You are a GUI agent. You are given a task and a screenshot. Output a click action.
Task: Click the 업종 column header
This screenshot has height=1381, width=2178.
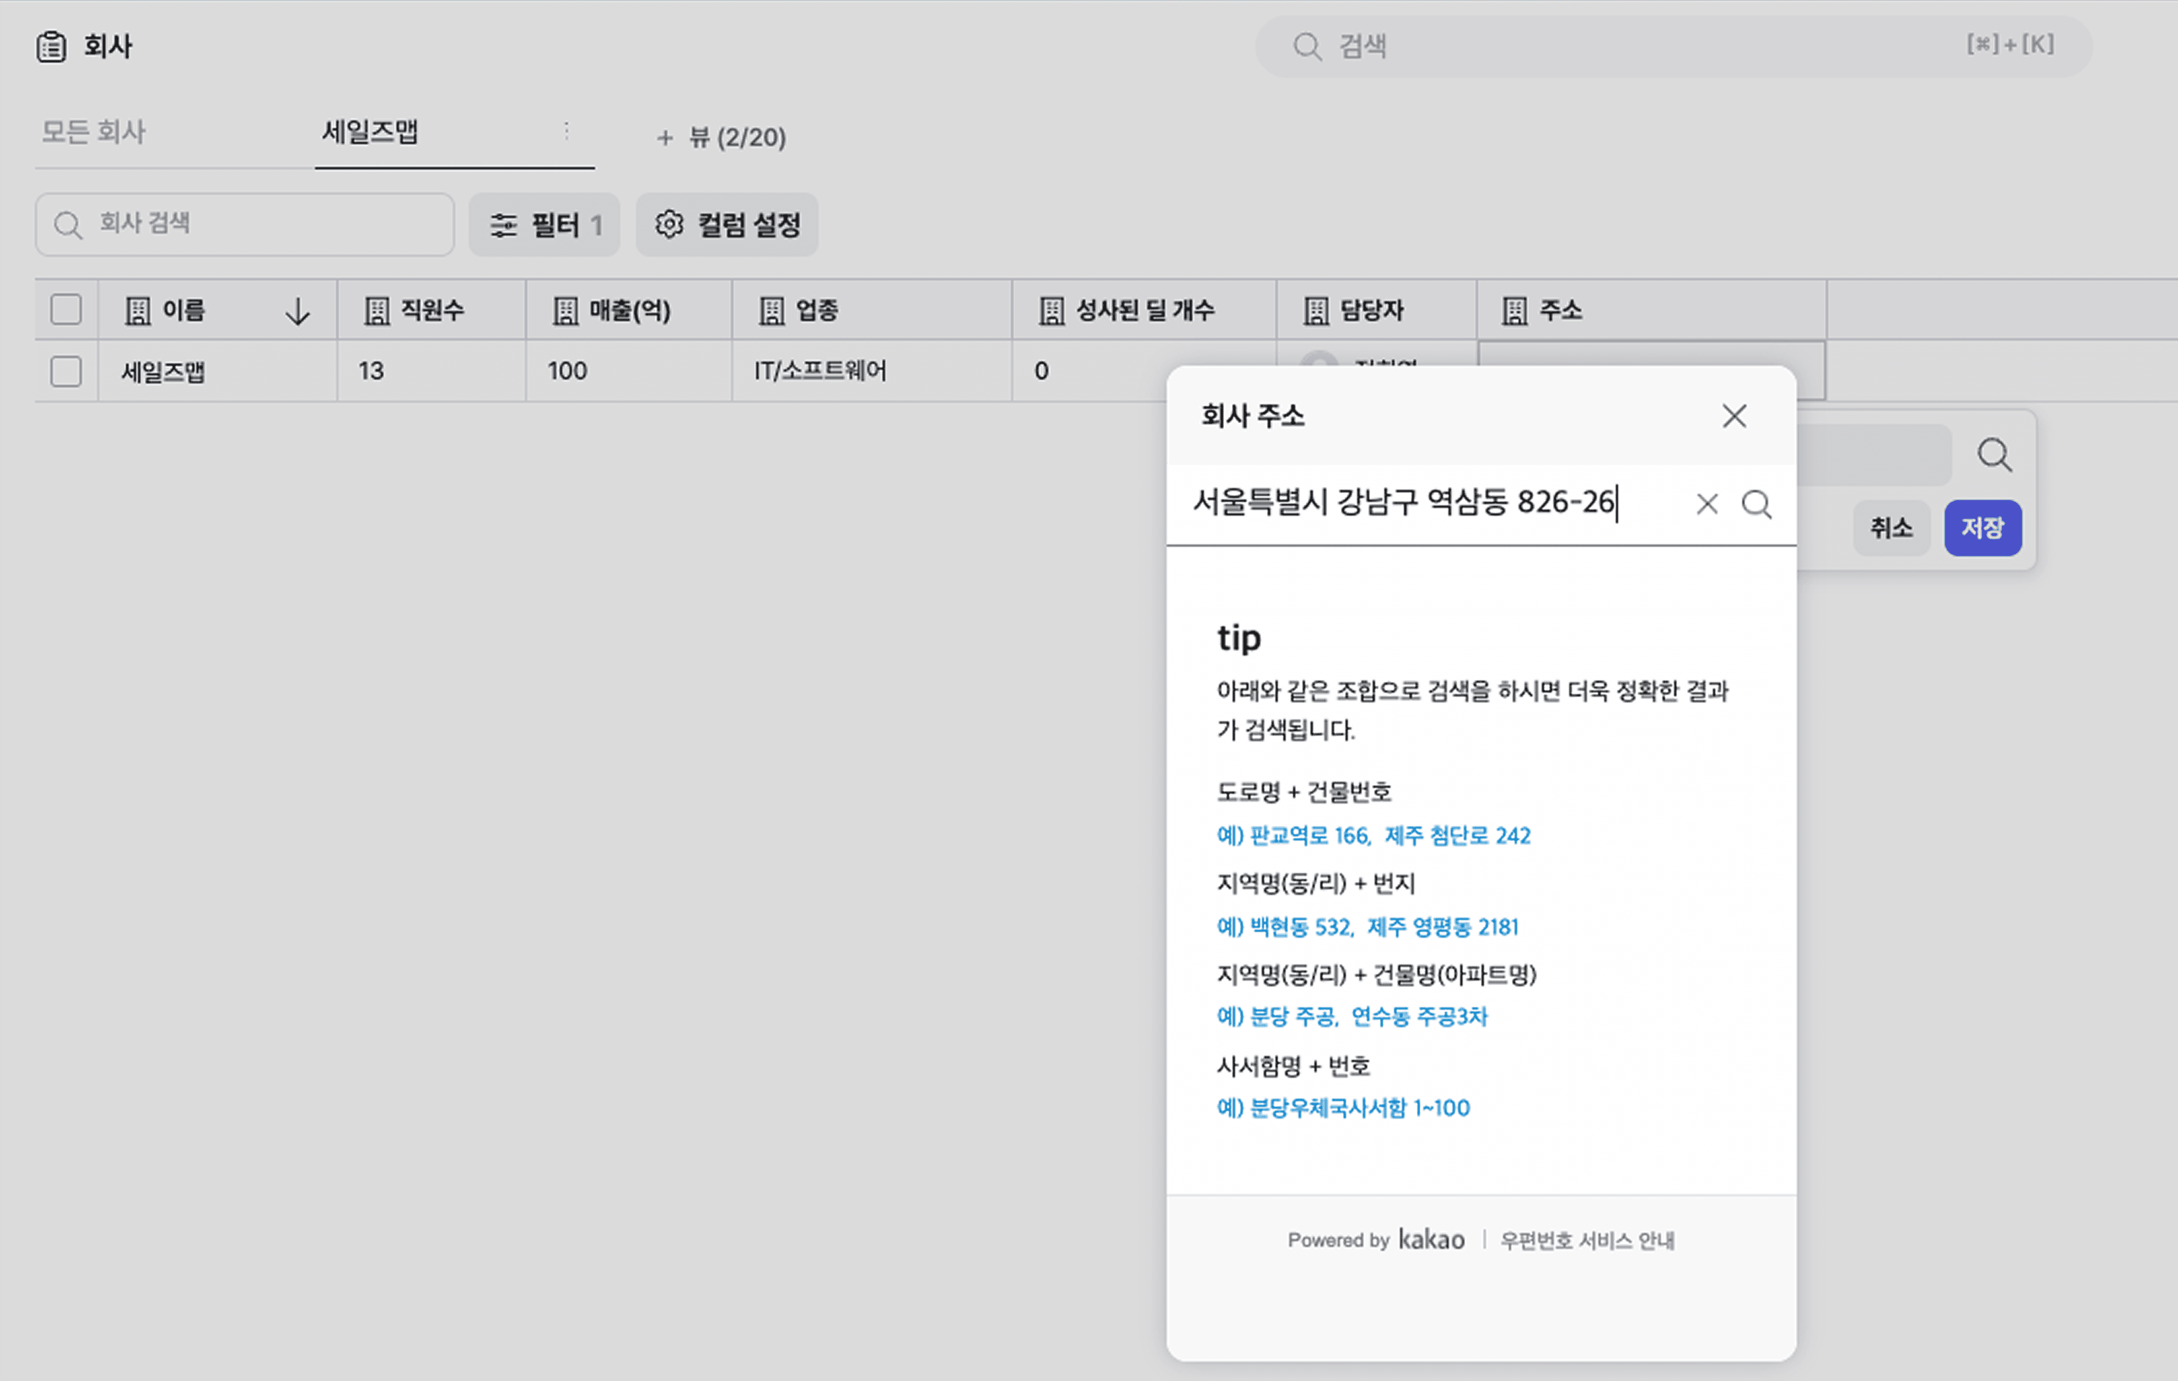pos(872,310)
